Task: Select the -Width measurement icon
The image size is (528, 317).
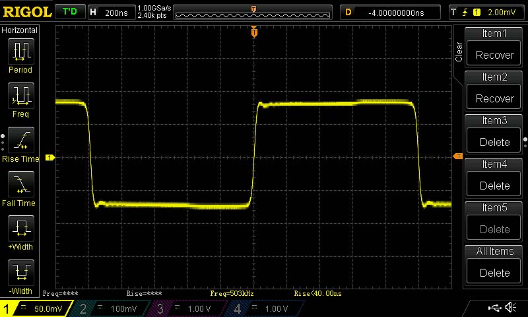Action: 21,273
